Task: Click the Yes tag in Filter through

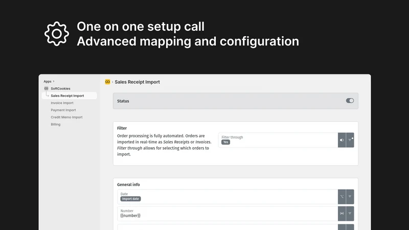Action: coord(225,142)
